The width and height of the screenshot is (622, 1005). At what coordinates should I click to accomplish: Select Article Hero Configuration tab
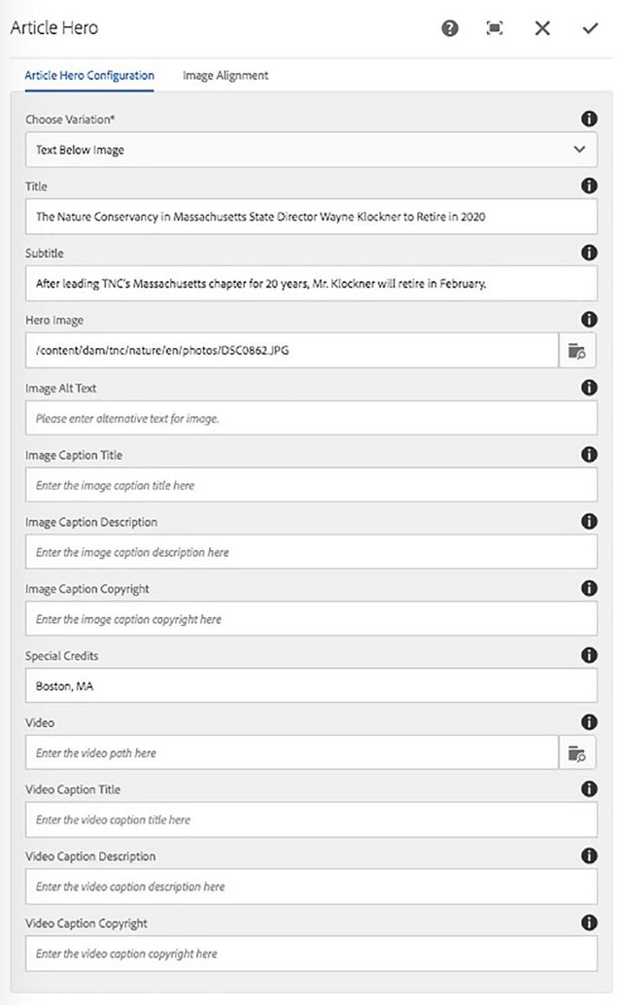[89, 75]
